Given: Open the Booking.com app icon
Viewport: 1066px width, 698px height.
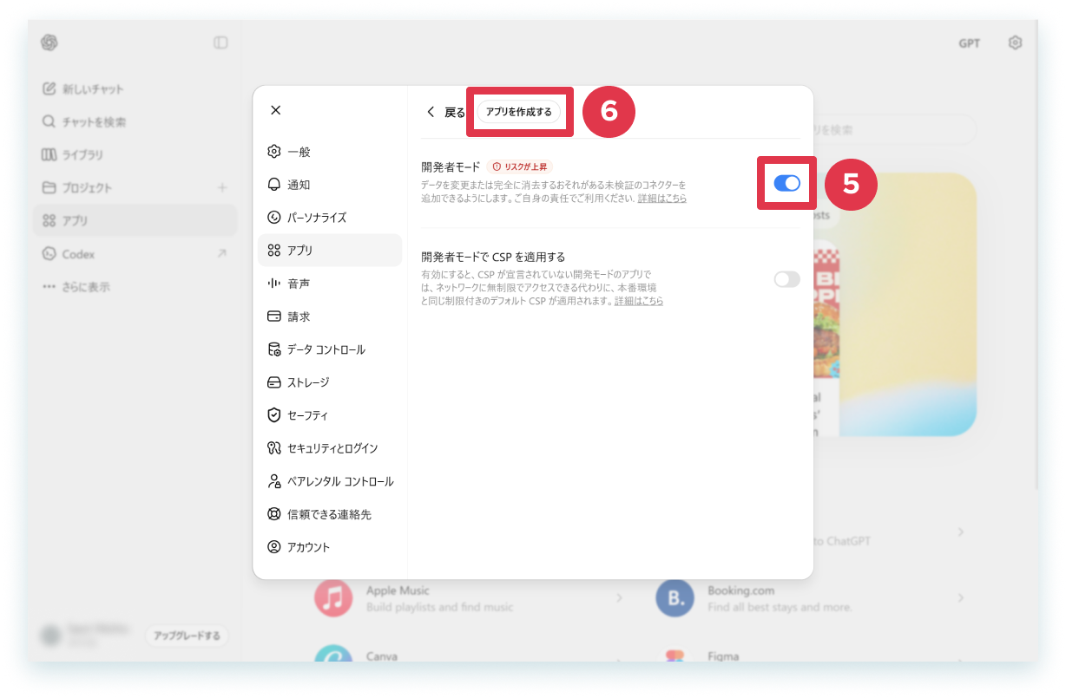Looking at the screenshot, I should pyautogui.click(x=674, y=598).
